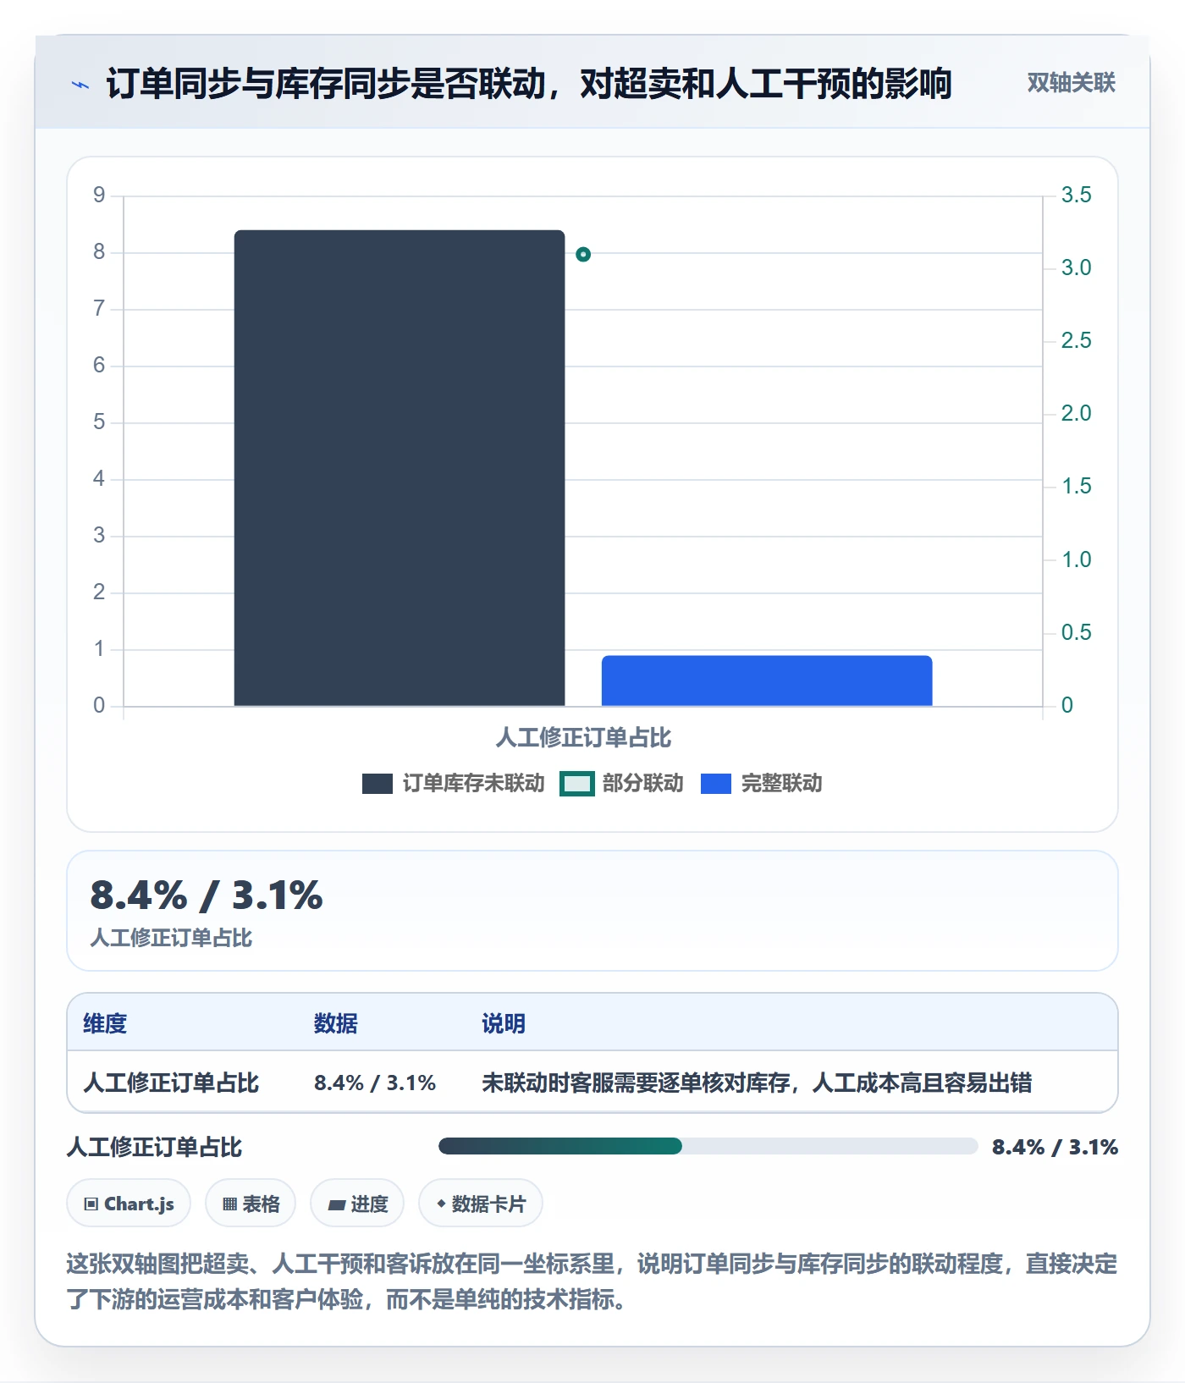The height and width of the screenshot is (1383, 1185).
Task: Select the 数据卡片 chip
Action: click(481, 1203)
